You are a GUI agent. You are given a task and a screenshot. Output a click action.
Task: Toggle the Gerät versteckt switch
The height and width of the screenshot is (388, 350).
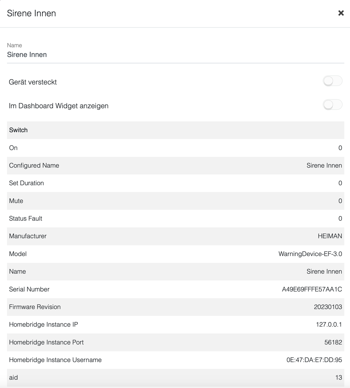(x=332, y=81)
